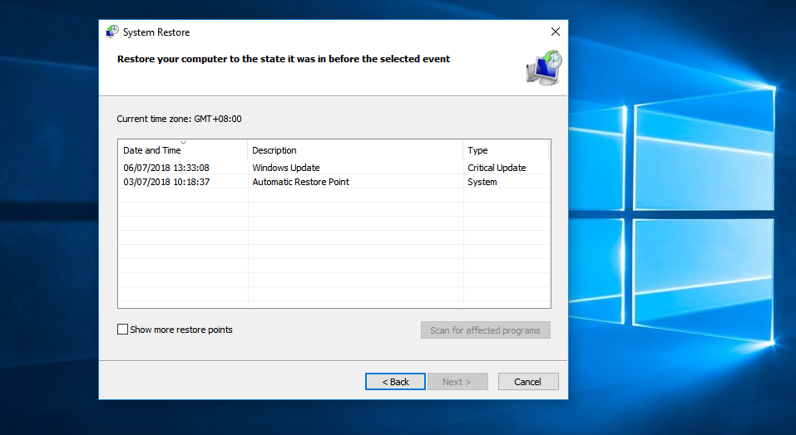Click the System Restore title bar icon
This screenshot has height=435, width=796.
111,32
